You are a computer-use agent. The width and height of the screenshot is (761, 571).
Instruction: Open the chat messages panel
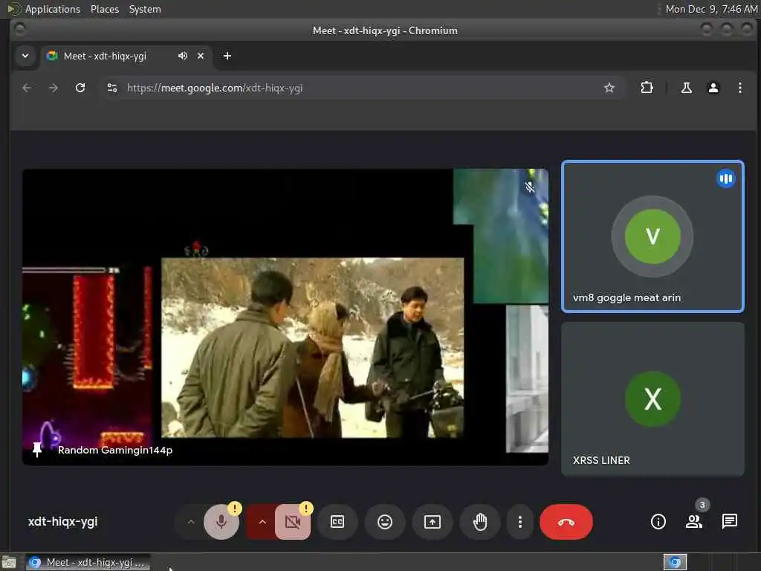tap(730, 521)
